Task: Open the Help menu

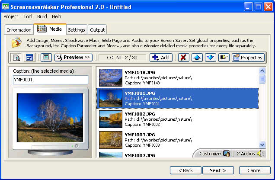Action: pyautogui.click(x=57, y=16)
